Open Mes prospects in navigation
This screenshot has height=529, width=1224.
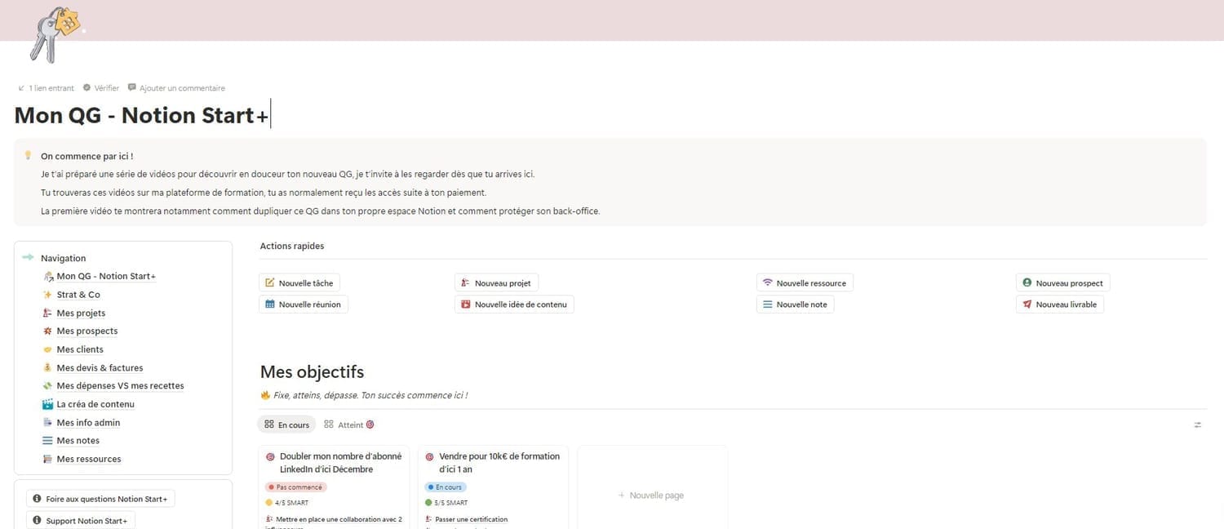coord(87,331)
